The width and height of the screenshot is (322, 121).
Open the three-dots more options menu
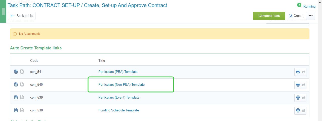click(x=310, y=16)
